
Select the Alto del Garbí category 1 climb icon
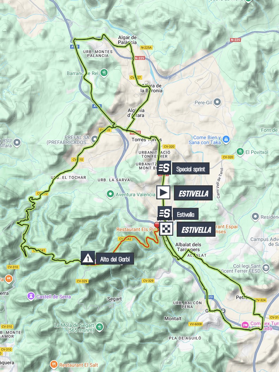[x=88, y=258]
